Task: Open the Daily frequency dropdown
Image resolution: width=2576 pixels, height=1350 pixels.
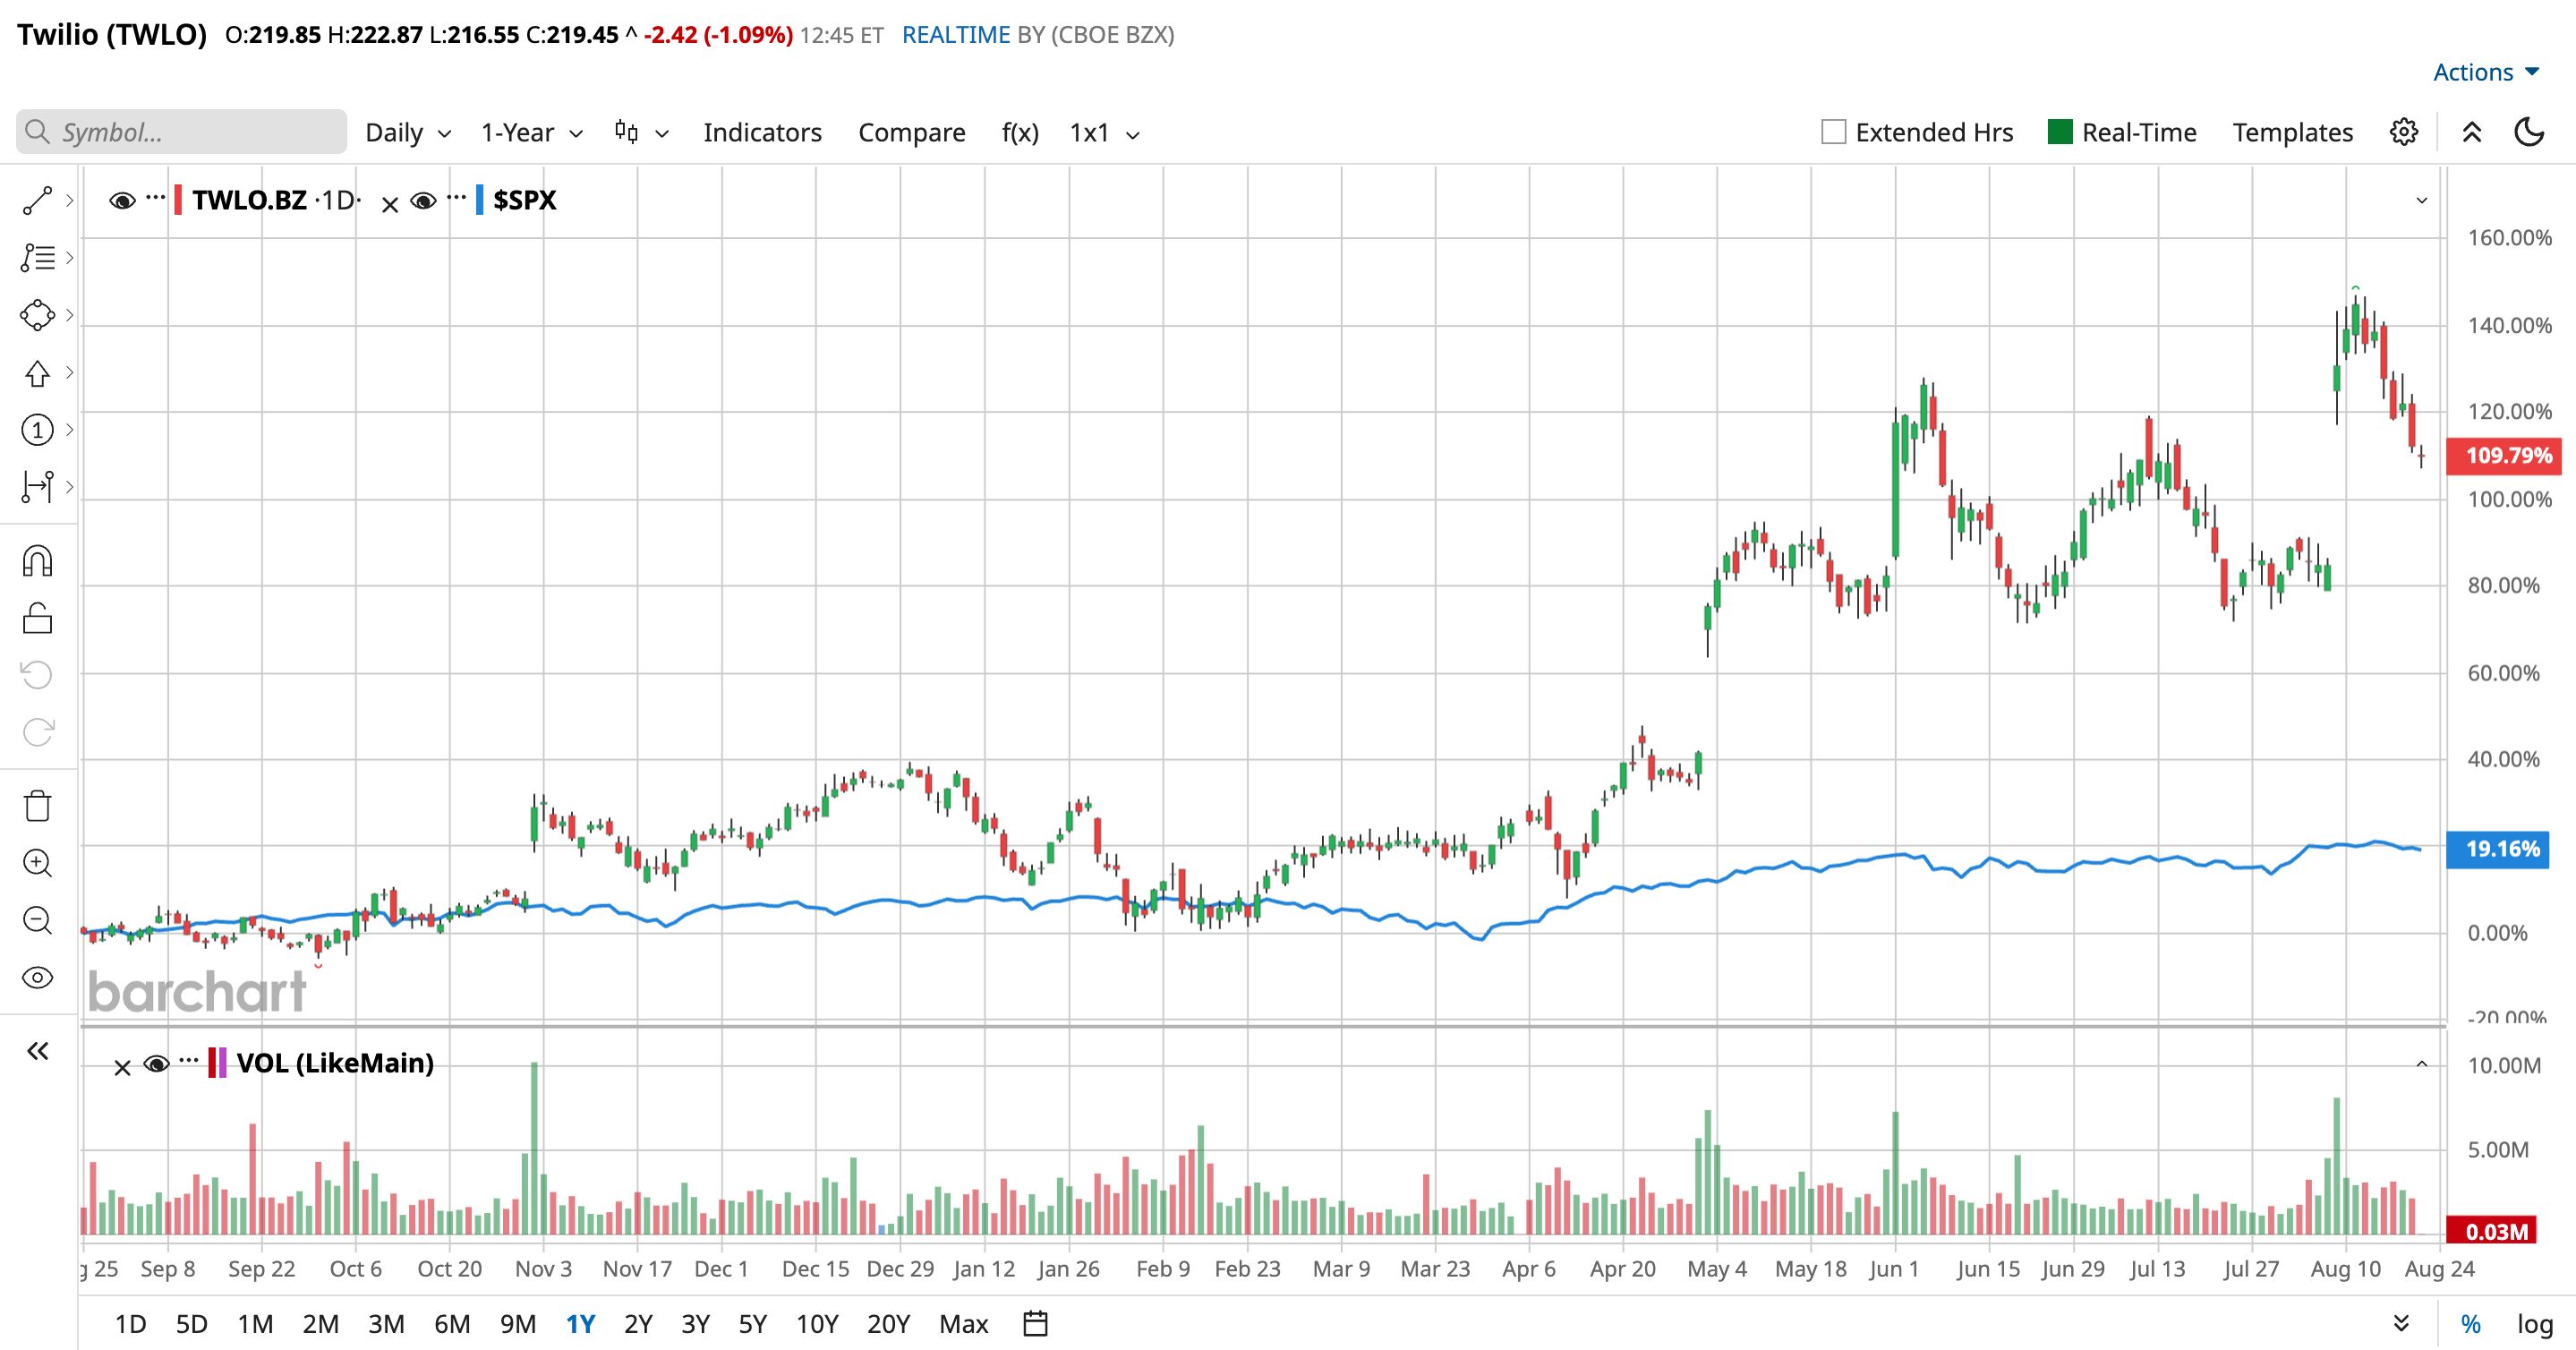Action: tap(408, 132)
